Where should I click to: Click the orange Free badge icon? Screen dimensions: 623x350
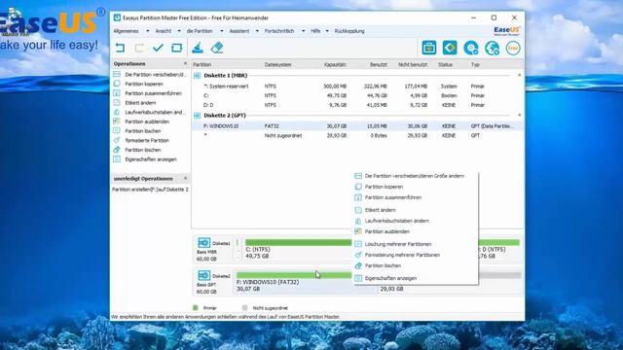click(x=513, y=48)
